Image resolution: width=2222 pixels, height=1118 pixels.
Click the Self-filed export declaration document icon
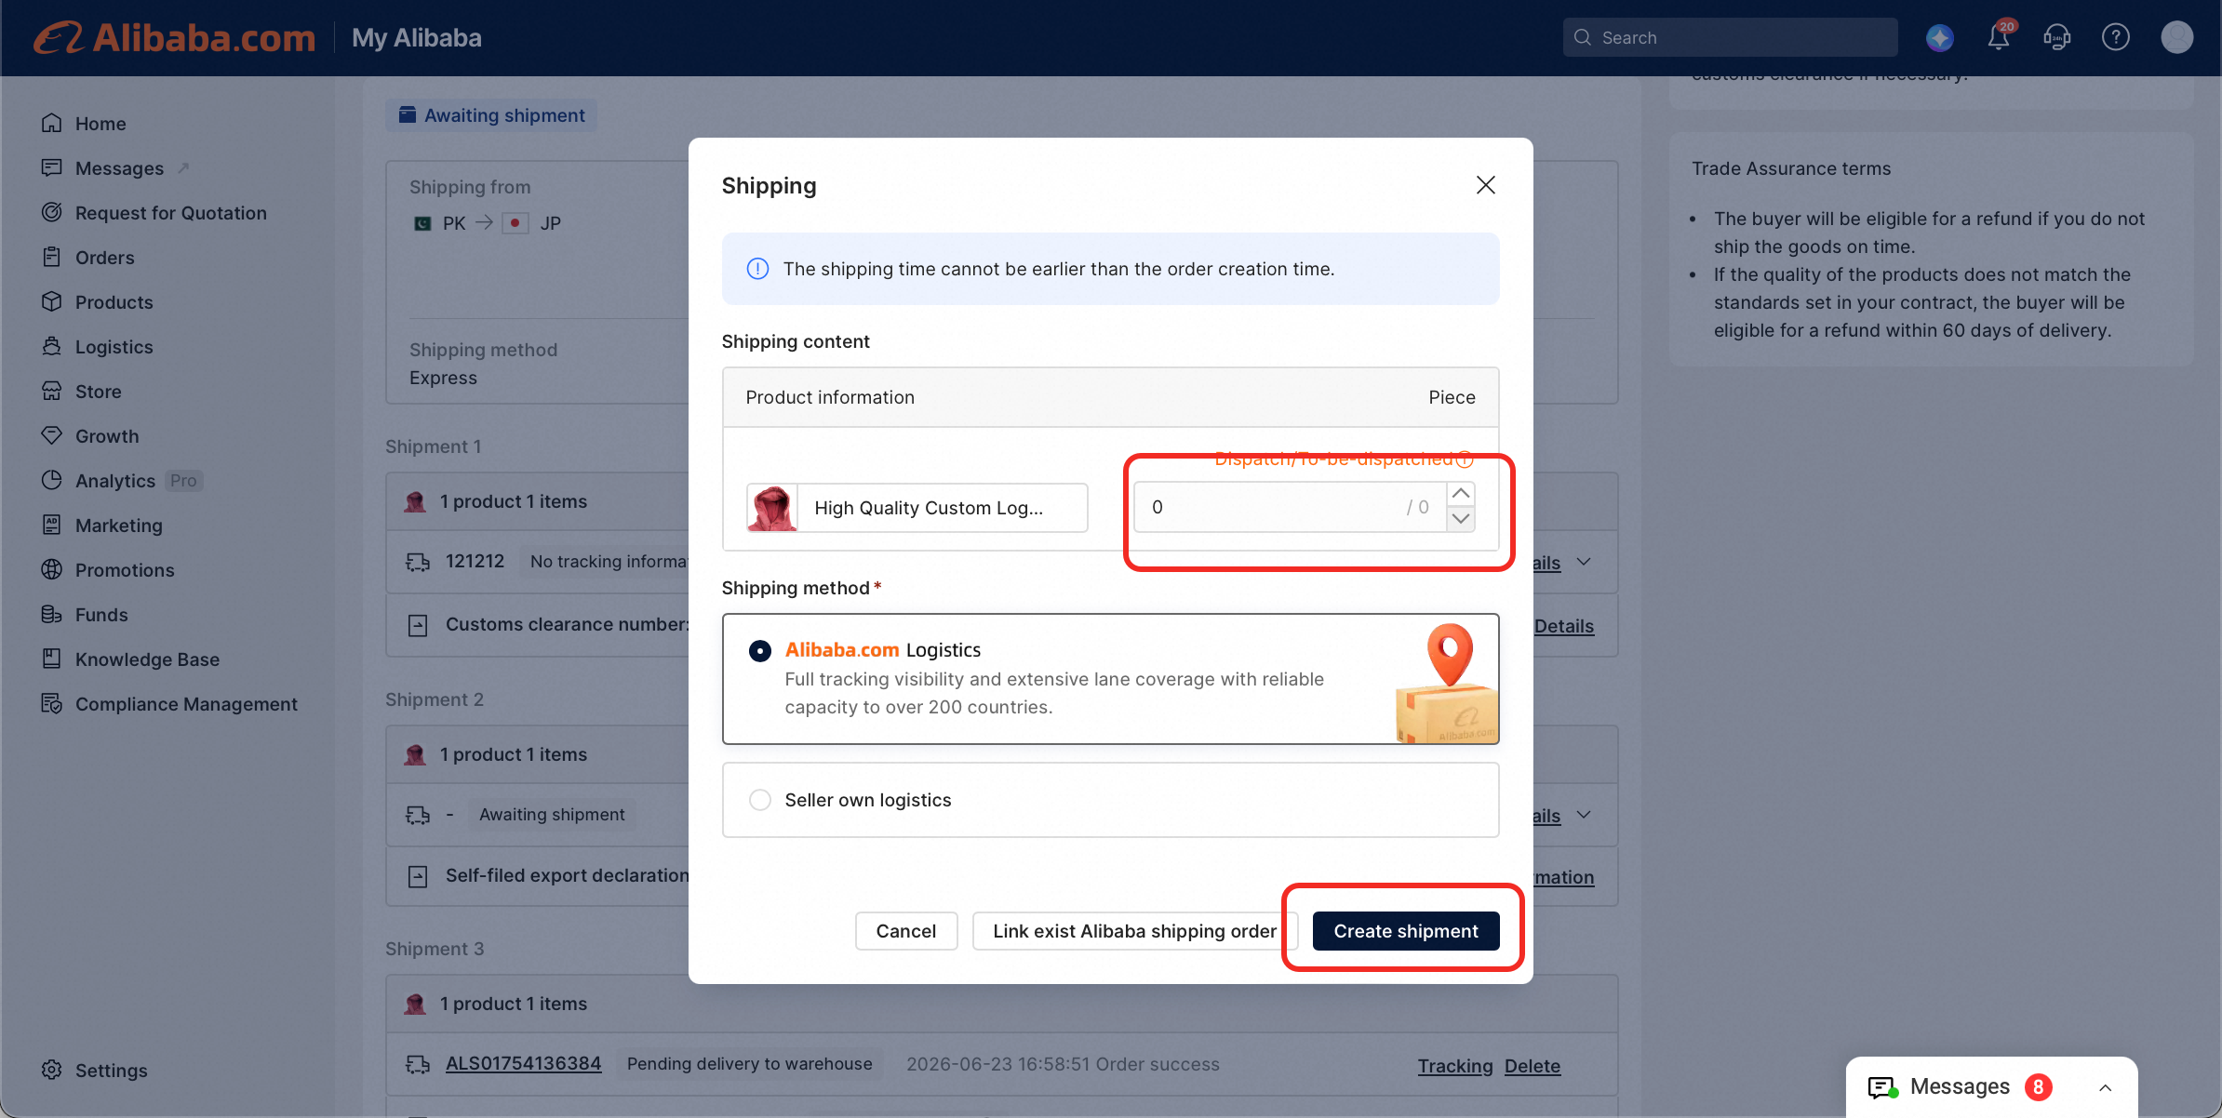coord(418,876)
